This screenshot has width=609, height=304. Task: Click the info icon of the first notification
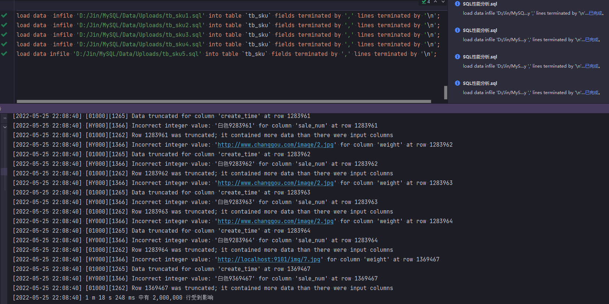coord(457,4)
